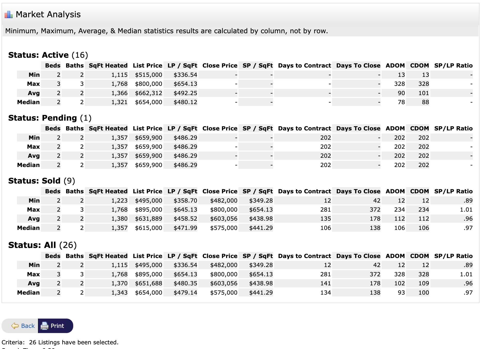This screenshot has width=495, height=349.
Task: Click the Close Price header in Sold table
Action: [x=220, y=191]
